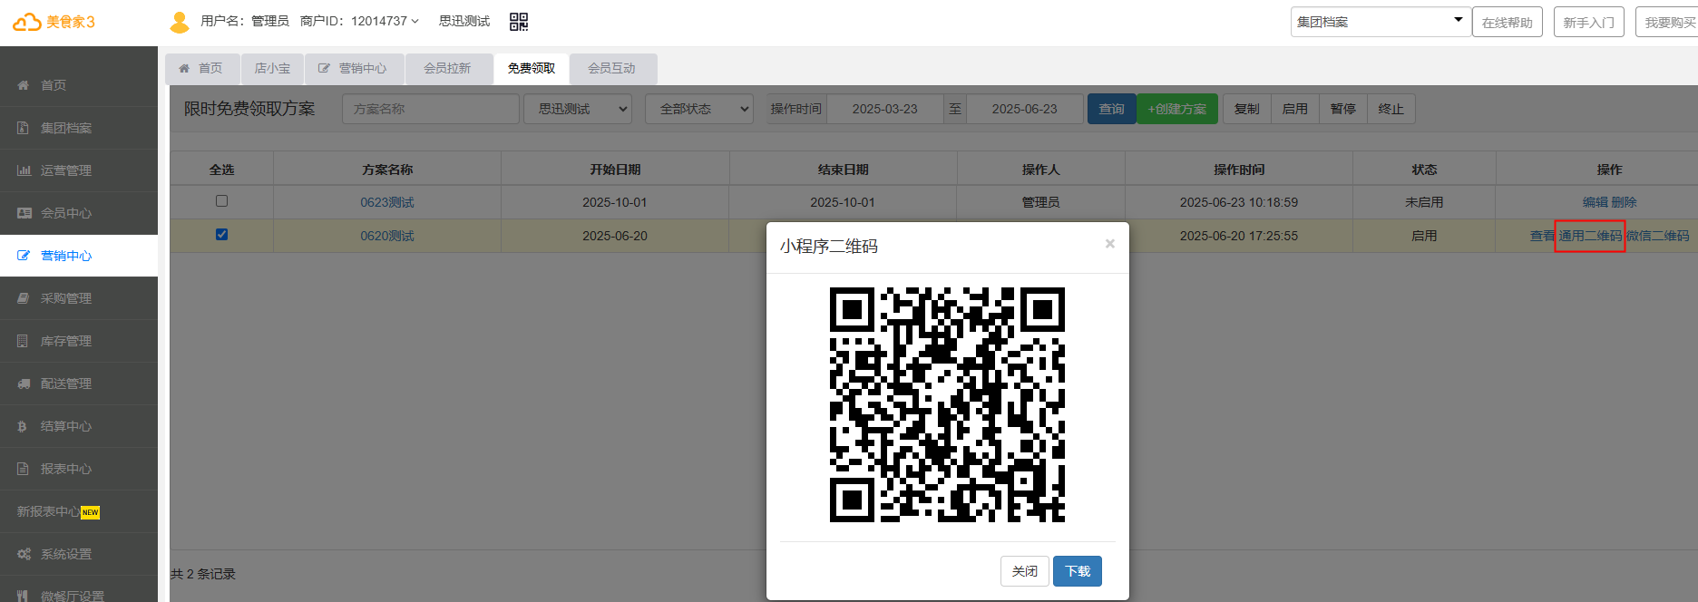Screen dimensions: 1698x602
Task: Click the 营销中心 edit icon in sidebar
Action: coord(24,256)
